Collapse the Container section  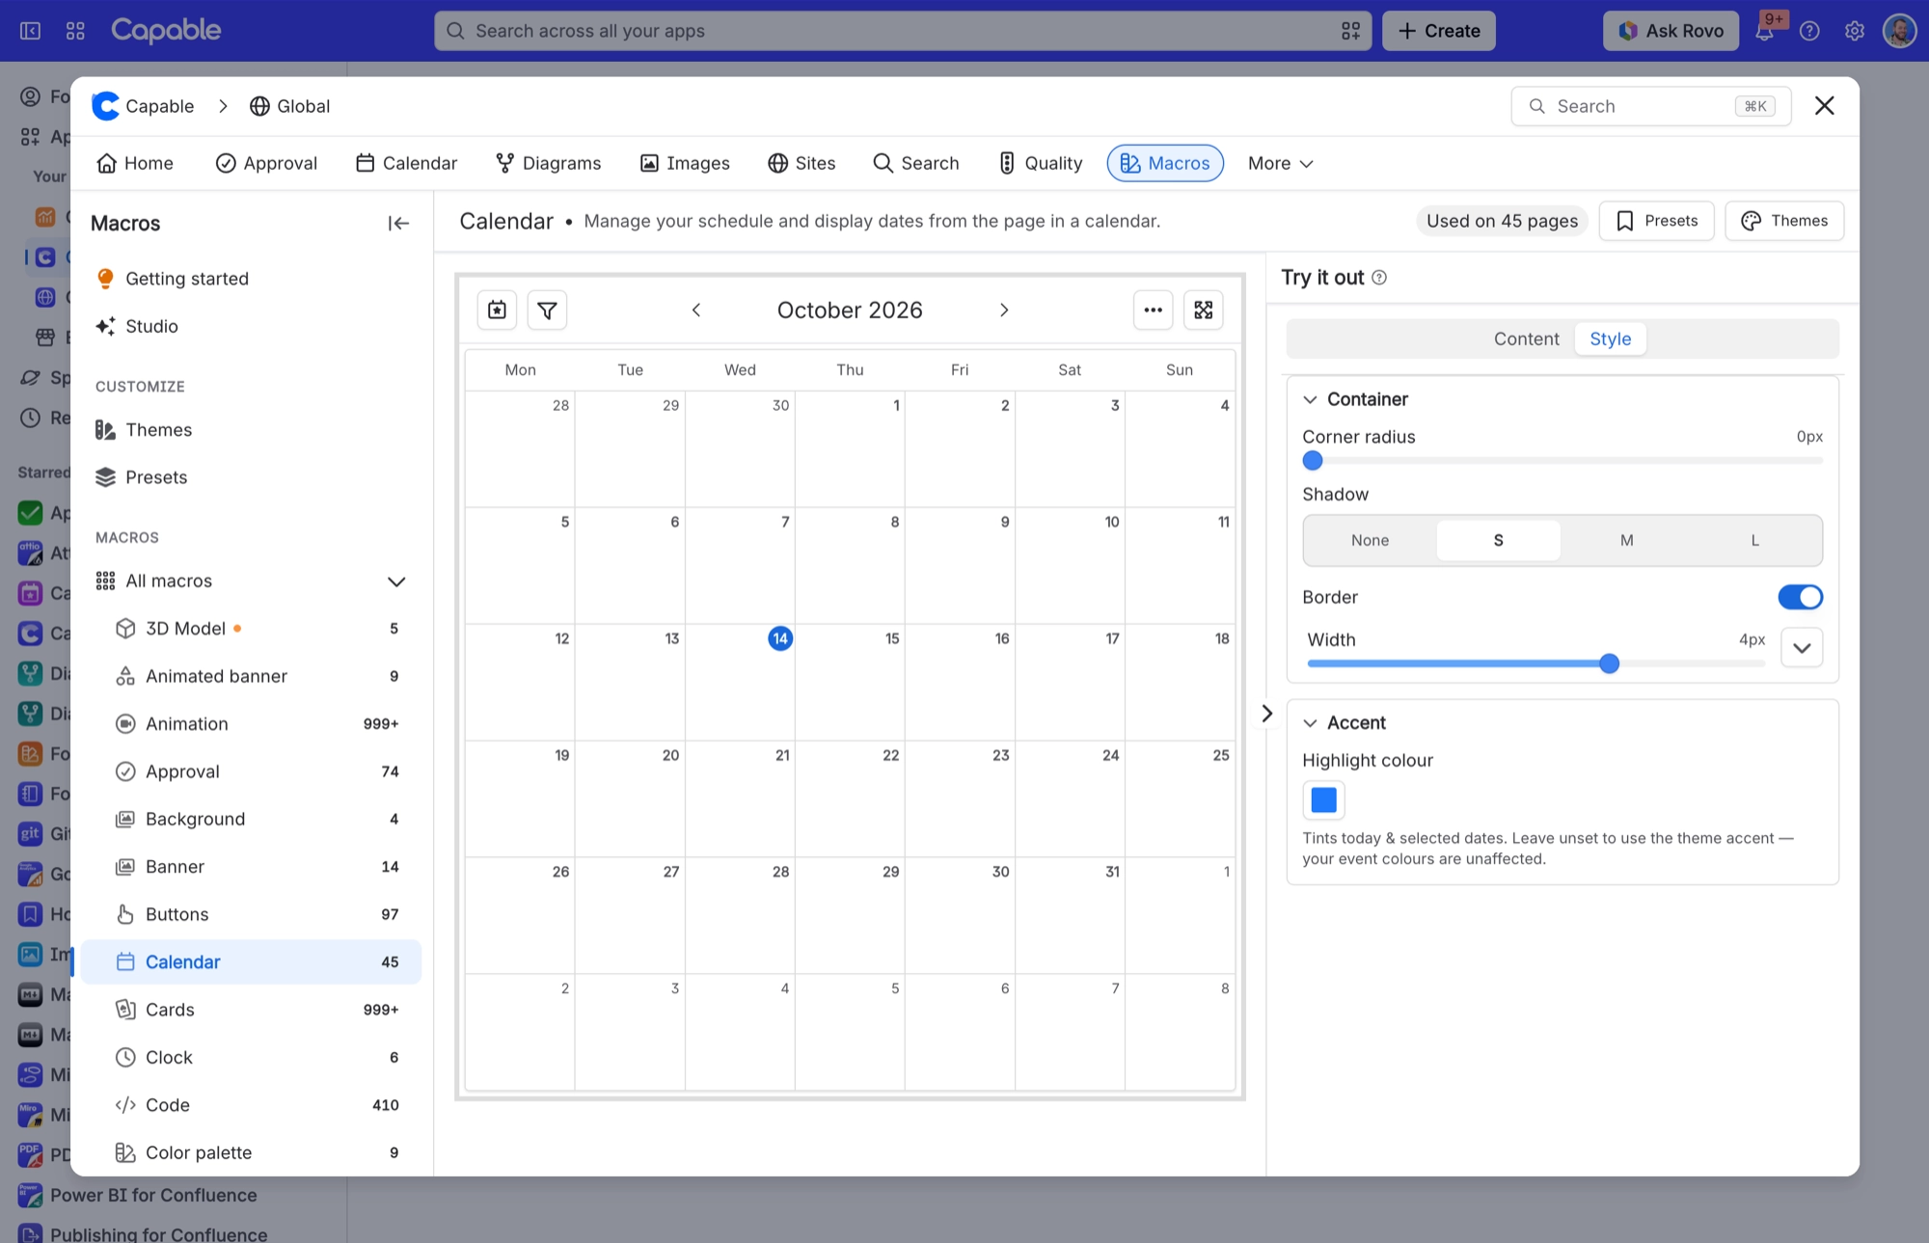1310,399
